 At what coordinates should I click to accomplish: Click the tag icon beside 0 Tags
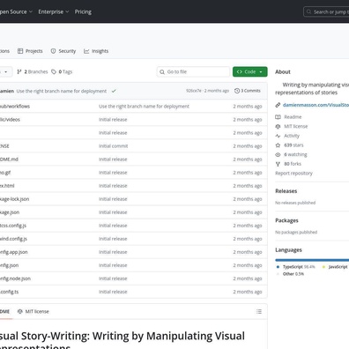(54, 71)
